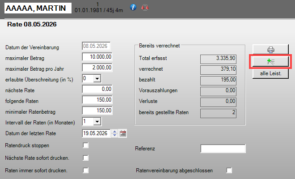Open the erlaubte Überschreitung percentage dropdown

(97, 79)
